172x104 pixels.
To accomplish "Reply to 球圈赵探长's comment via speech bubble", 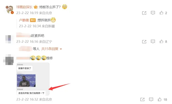I will [153, 13].
